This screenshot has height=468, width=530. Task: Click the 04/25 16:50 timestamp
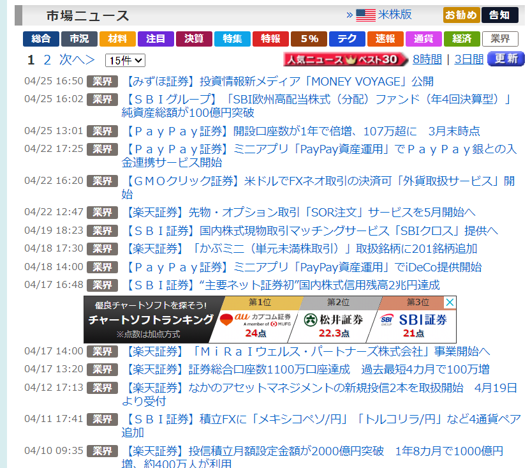click(54, 81)
